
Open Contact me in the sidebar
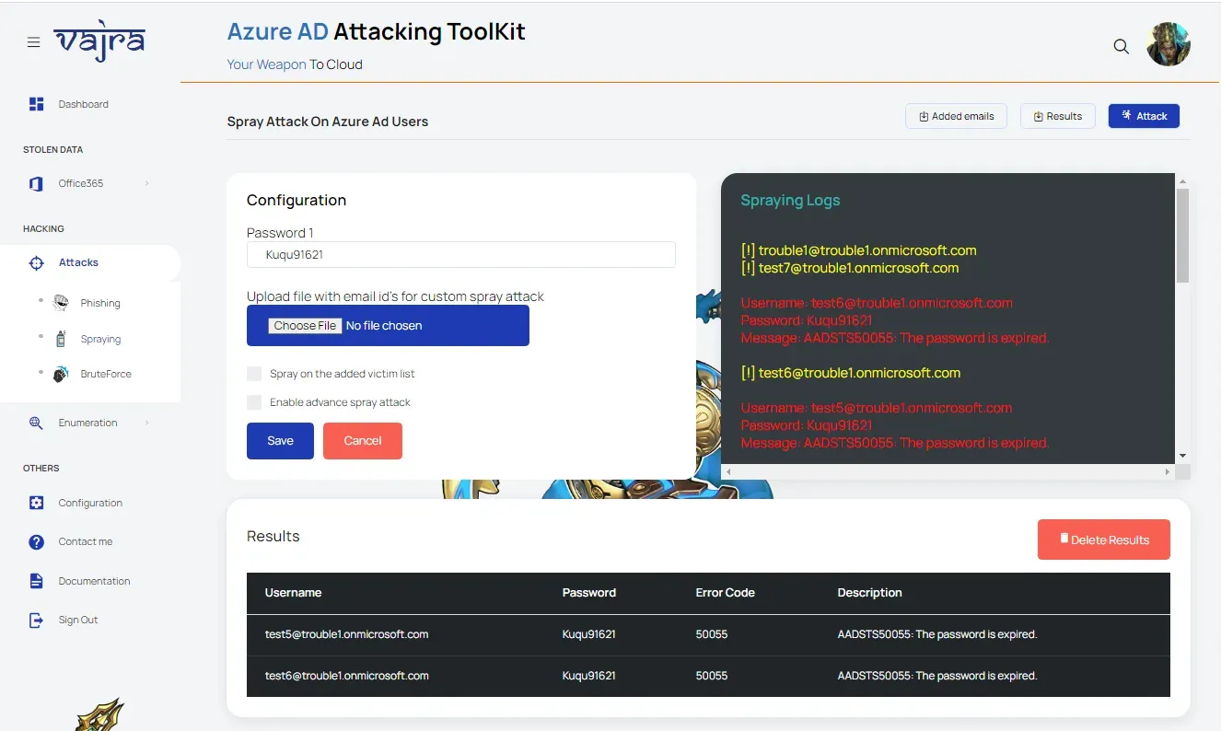pos(85,542)
